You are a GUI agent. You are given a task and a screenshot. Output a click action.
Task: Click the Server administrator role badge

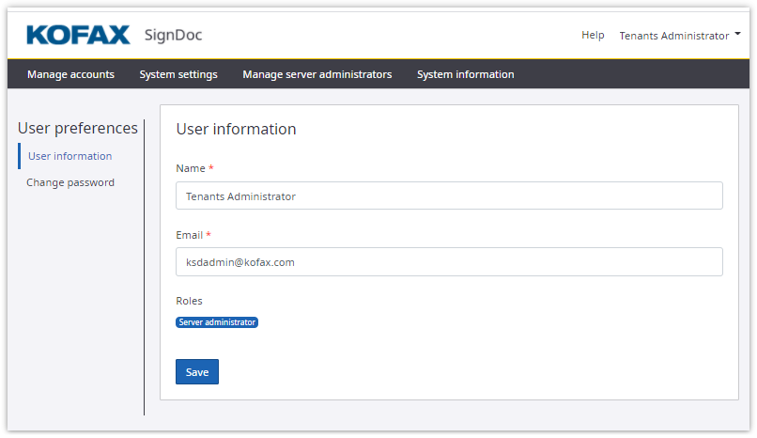click(x=217, y=322)
